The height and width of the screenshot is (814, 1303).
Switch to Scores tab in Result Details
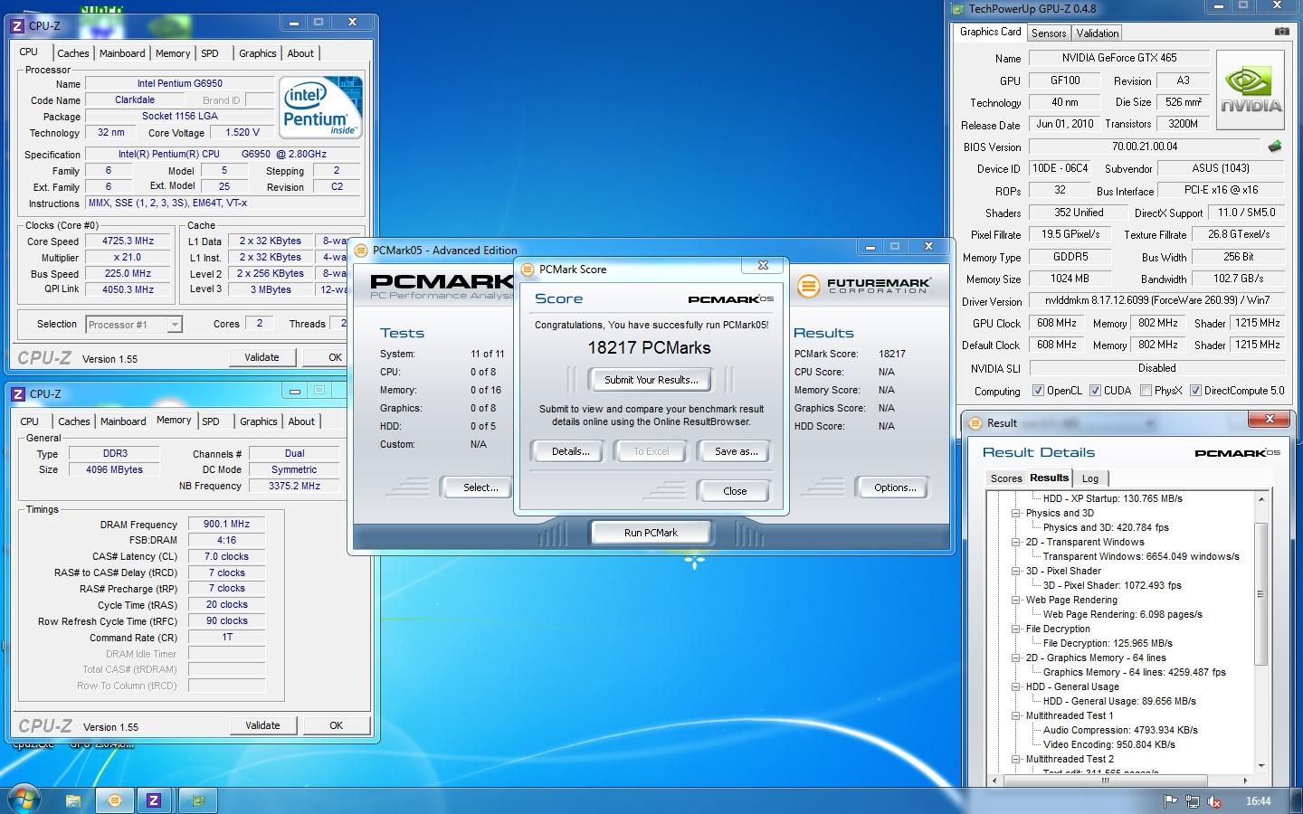coord(1006,478)
